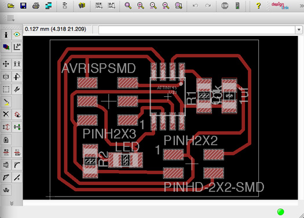Image resolution: width=304 pixels, height=218 pixels.
Task: Select the Add component tool
Action: (x=17, y=114)
